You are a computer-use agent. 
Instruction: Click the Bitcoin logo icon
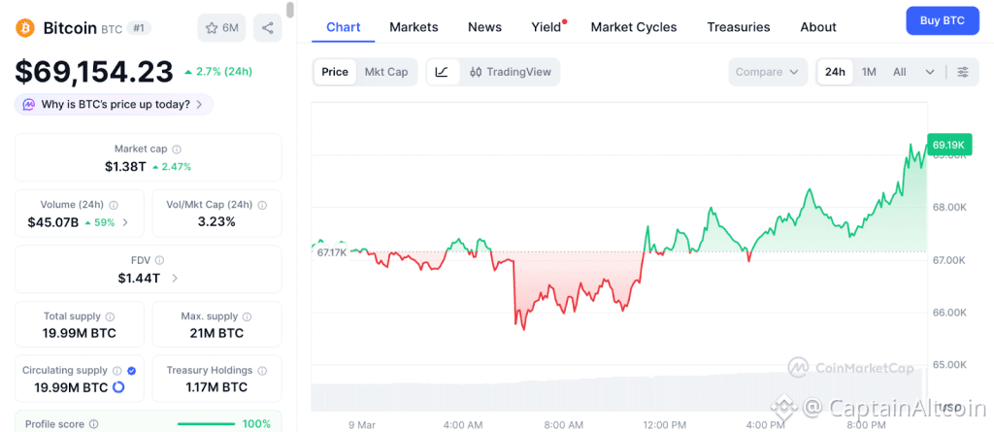pyautogui.click(x=24, y=27)
